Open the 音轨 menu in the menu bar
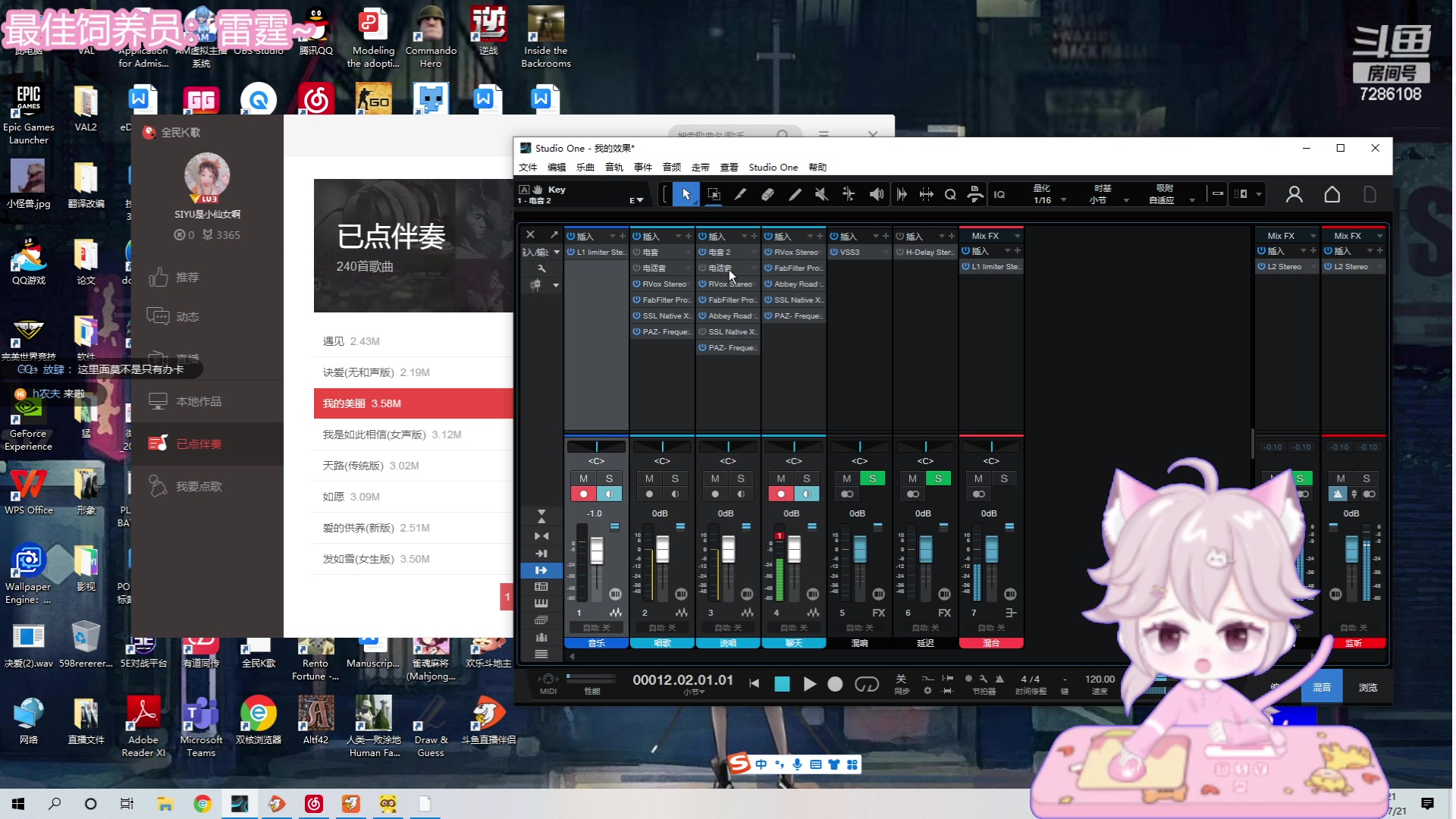 coord(613,168)
